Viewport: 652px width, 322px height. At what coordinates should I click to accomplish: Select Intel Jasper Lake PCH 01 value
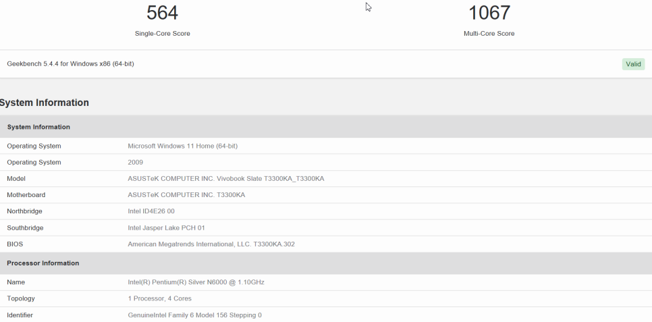click(166, 227)
